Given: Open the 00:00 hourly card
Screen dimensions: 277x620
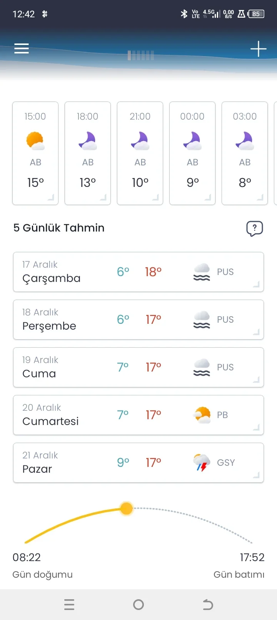Looking at the screenshot, I should pyautogui.click(x=192, y=153).
